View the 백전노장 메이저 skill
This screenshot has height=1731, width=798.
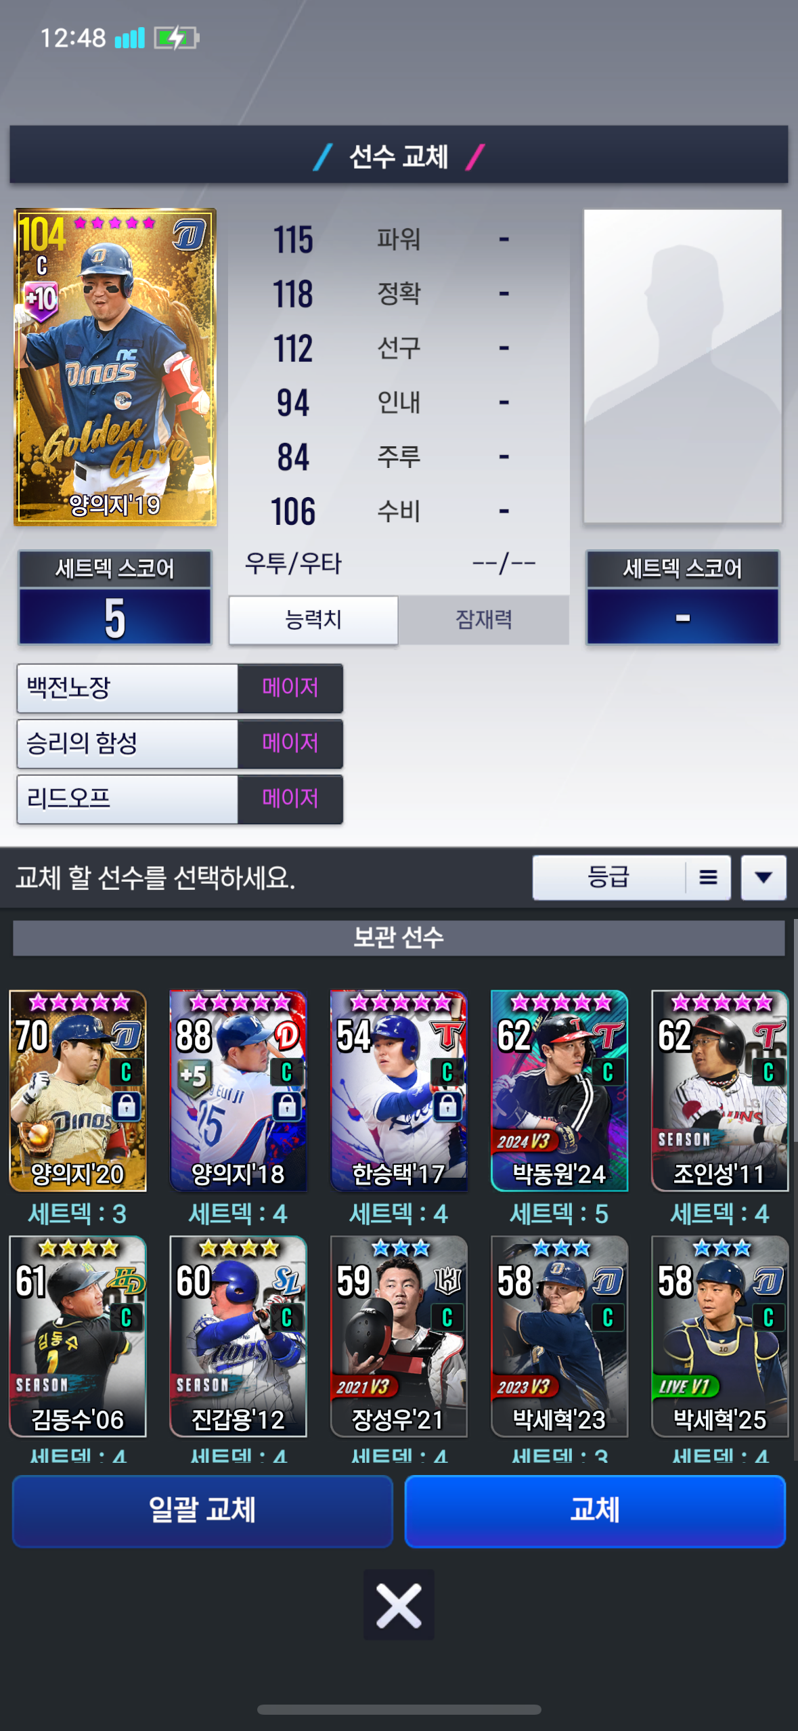pyautogui.click(x=179, y=688)
